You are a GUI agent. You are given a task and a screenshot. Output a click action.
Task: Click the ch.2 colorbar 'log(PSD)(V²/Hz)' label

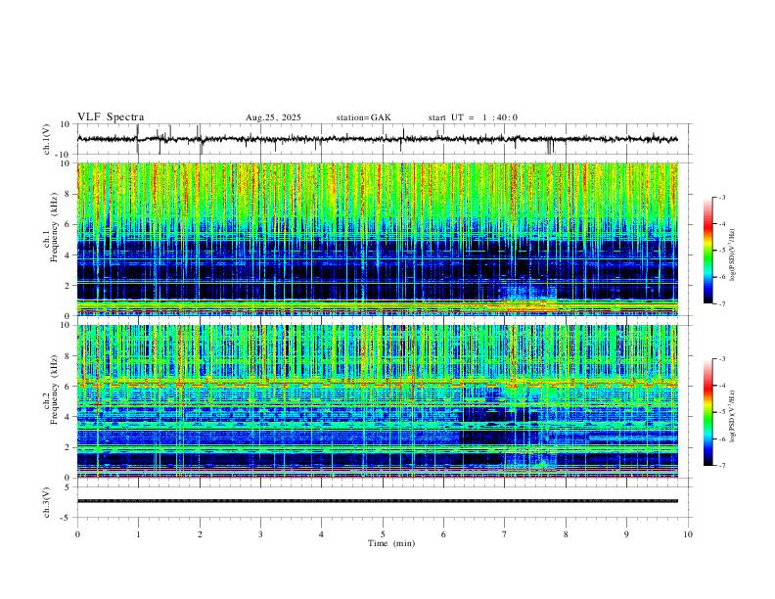[733, 417]
